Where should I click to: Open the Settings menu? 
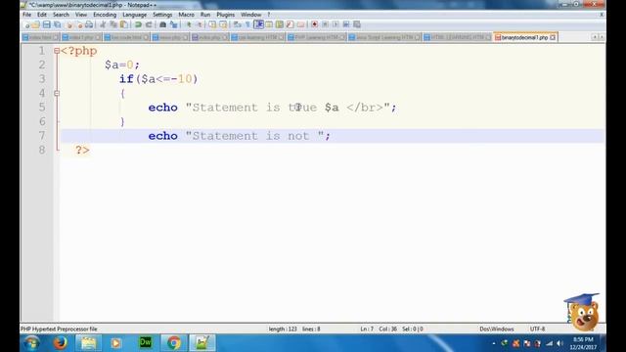162,15
